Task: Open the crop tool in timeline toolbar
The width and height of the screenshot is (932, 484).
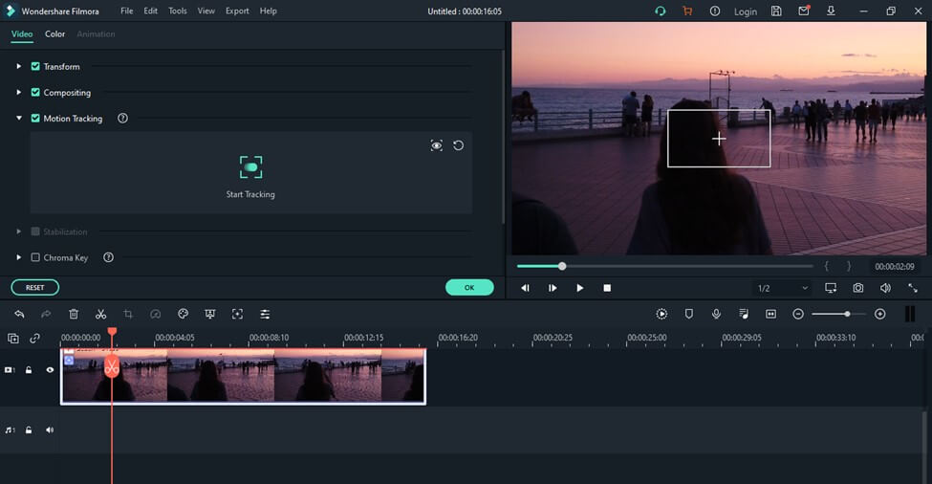Action: tap(128, 314)
